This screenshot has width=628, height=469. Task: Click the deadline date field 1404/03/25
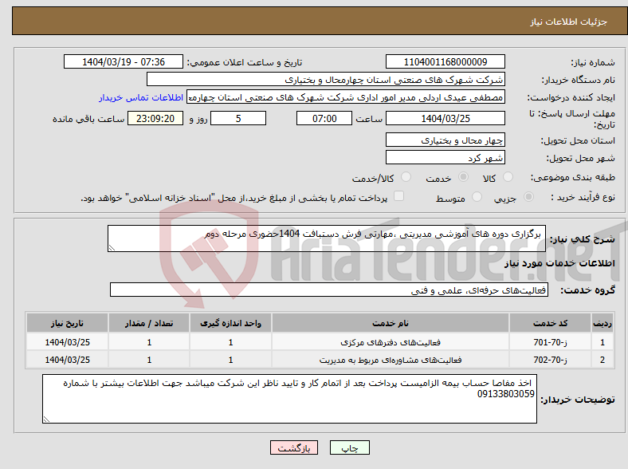pos(445,119)
